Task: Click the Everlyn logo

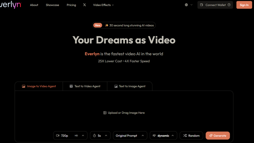Action: [x=10, y=5]
